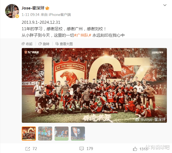
Task: Click the Jose-霍深坪 profile avatar
Action: coord(12,11)
